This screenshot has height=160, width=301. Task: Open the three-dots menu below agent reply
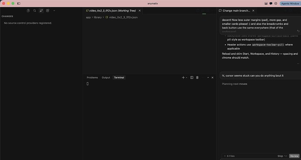point(298,63)
